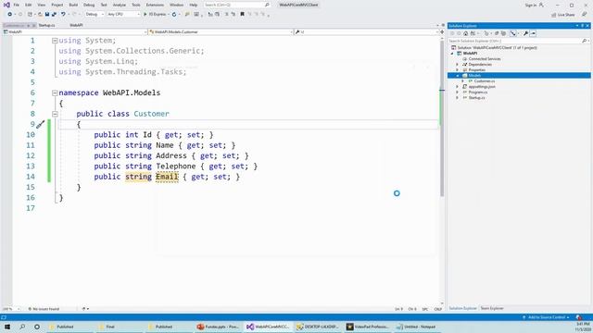Image resolution: width=593 pixels, height=333 pixels.
Task: Expand the Dependencies node
Action: 457,65
